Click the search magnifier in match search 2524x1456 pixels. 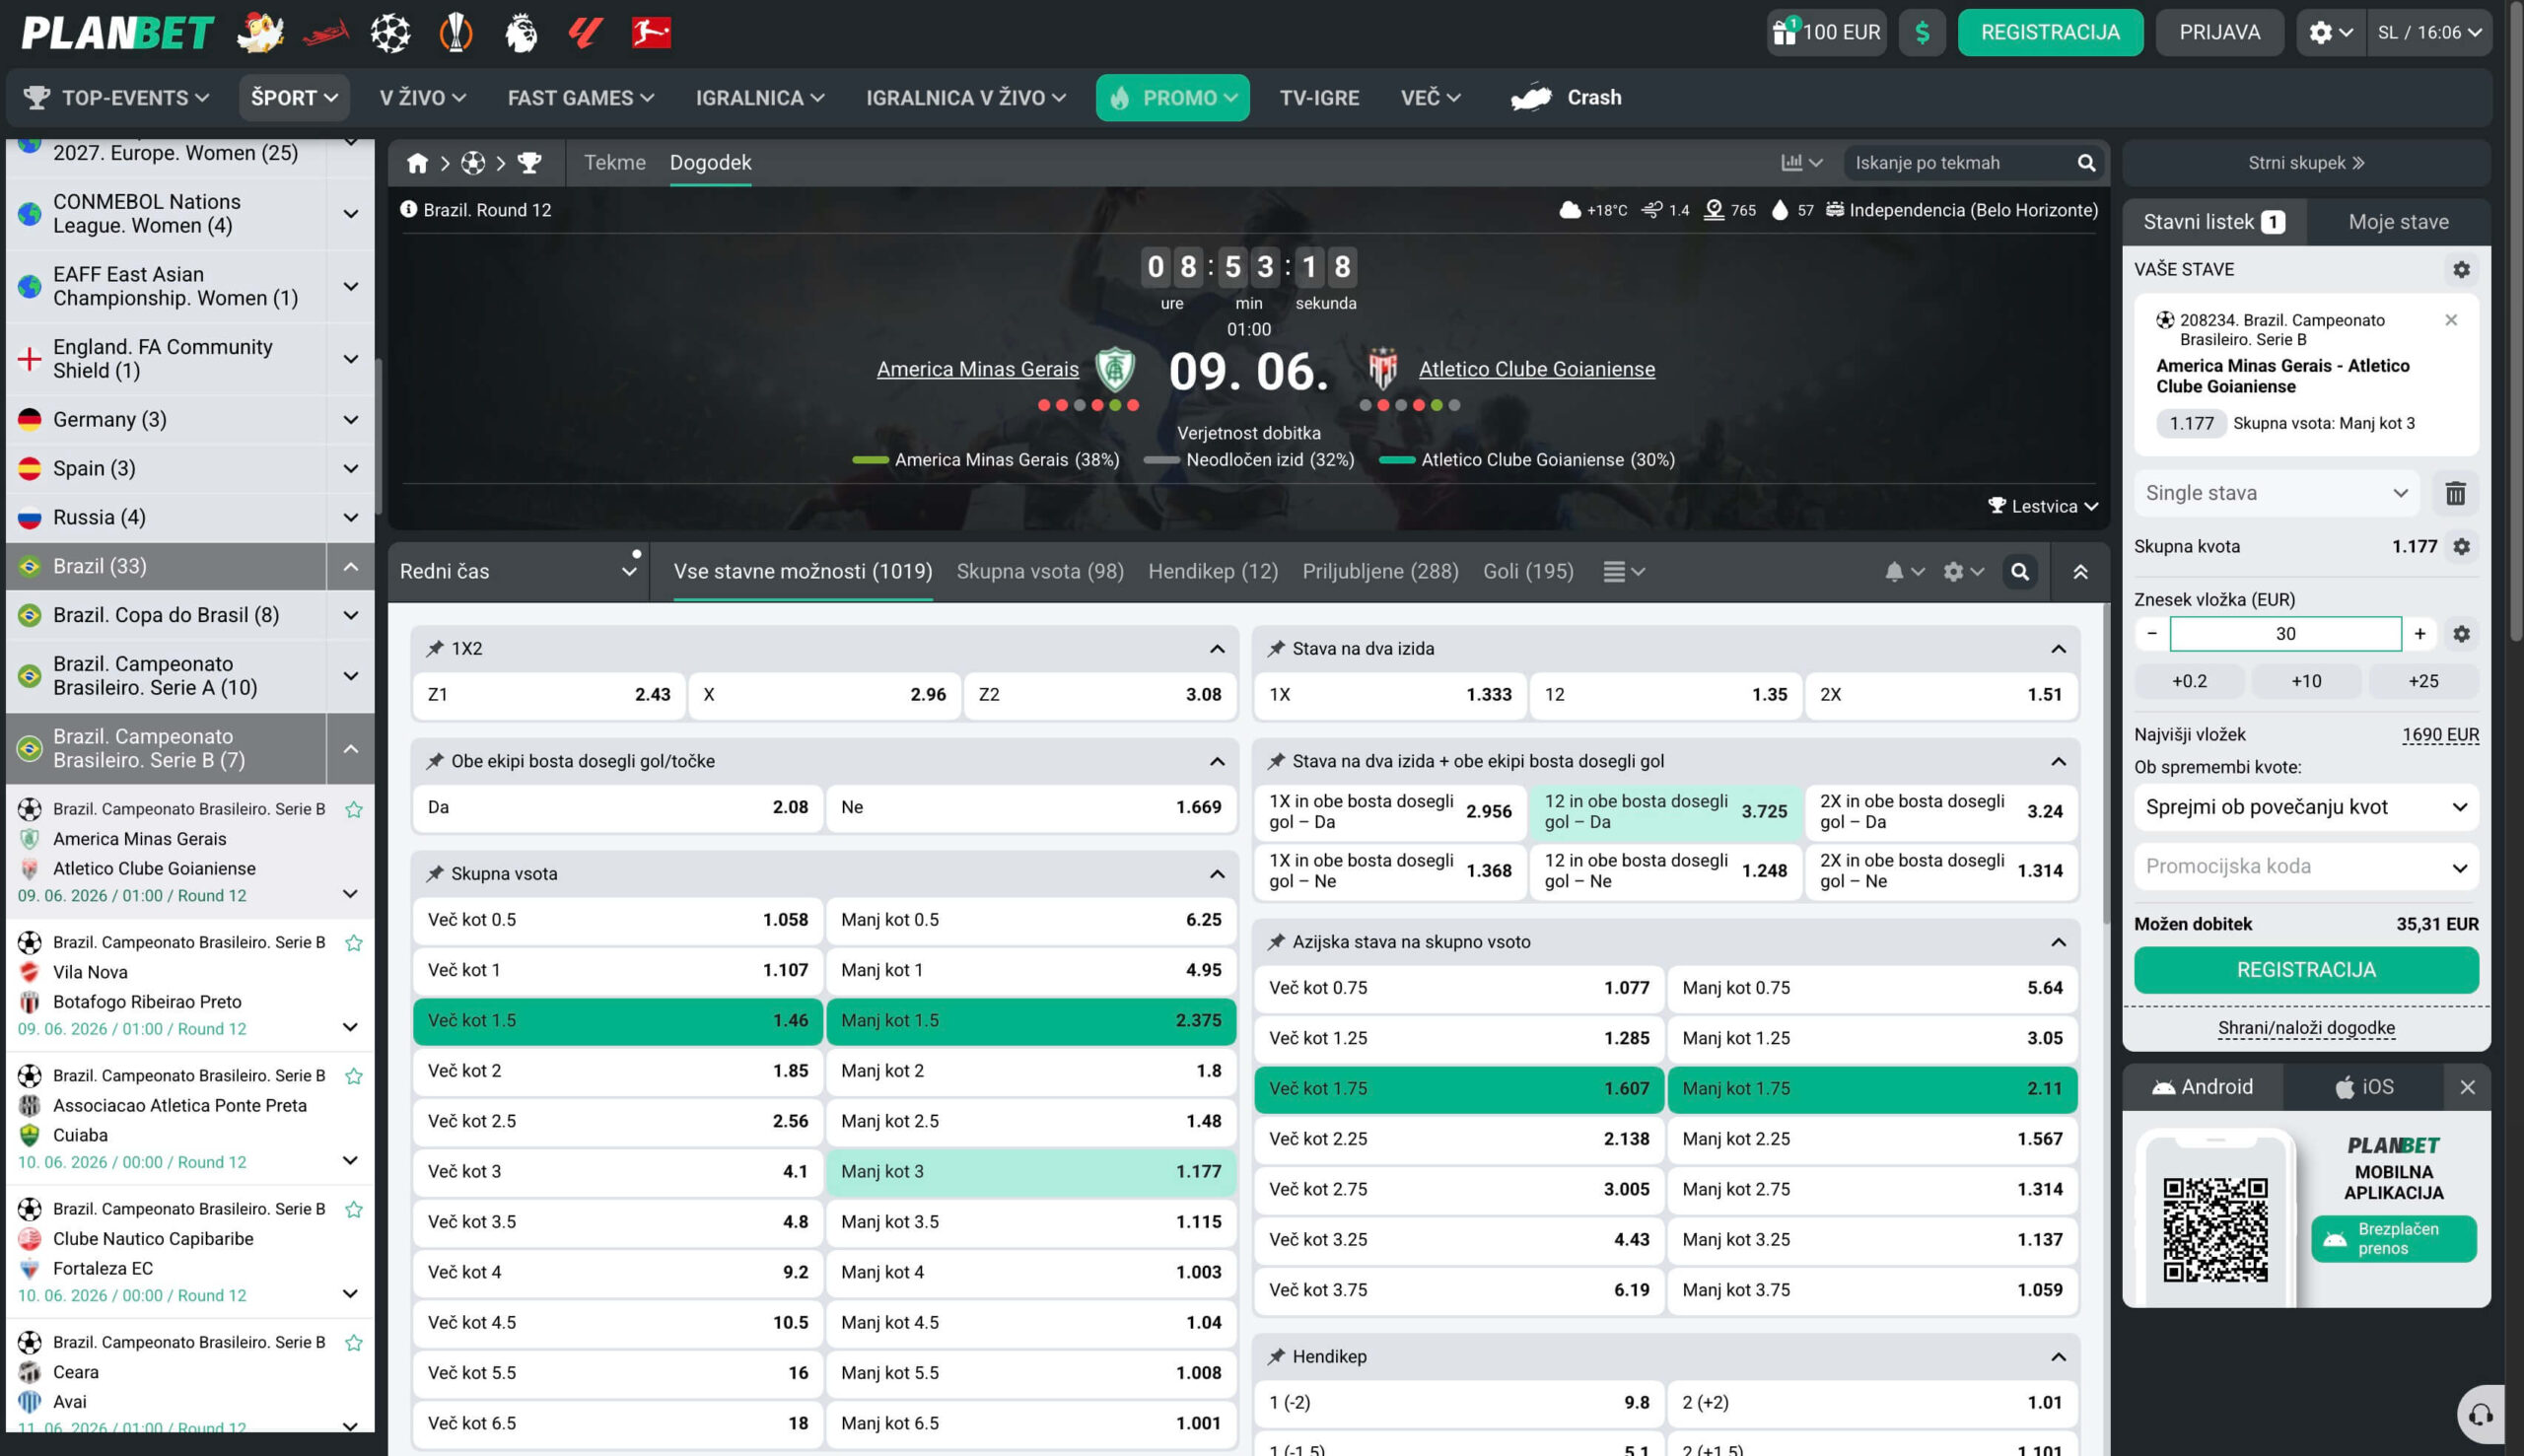tap(2086, 163)
